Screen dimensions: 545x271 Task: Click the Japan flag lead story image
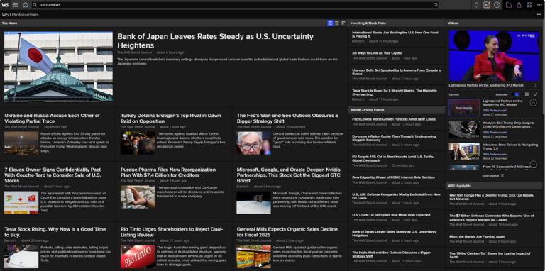click(x=58, y=67)
